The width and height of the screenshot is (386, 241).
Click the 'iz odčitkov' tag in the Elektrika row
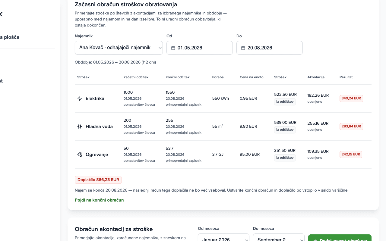285,102
